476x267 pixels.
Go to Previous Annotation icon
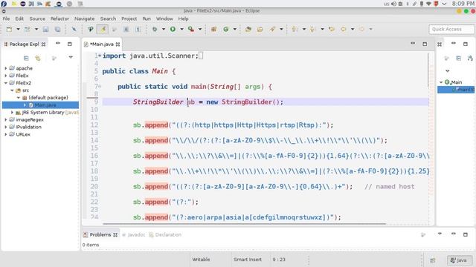point(312,29)
